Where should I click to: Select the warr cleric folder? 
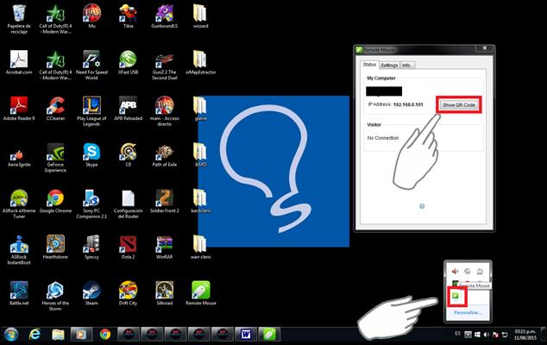(200, 247)
